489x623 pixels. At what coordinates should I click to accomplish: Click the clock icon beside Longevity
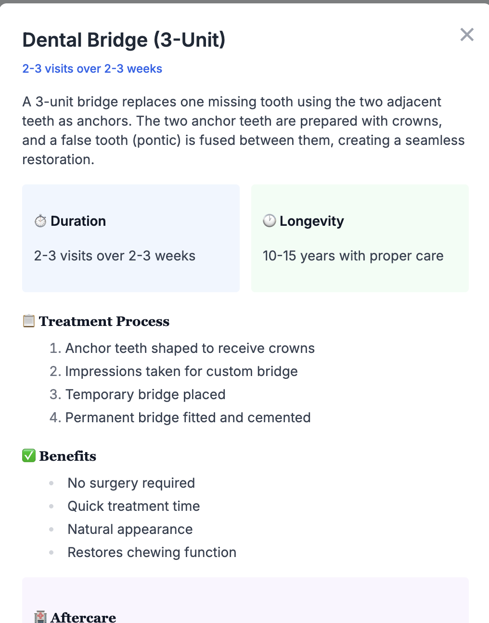click(270, 221)
